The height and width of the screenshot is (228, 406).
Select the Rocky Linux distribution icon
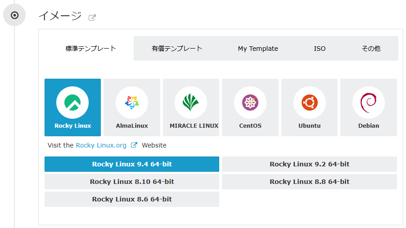pos(72,107)
